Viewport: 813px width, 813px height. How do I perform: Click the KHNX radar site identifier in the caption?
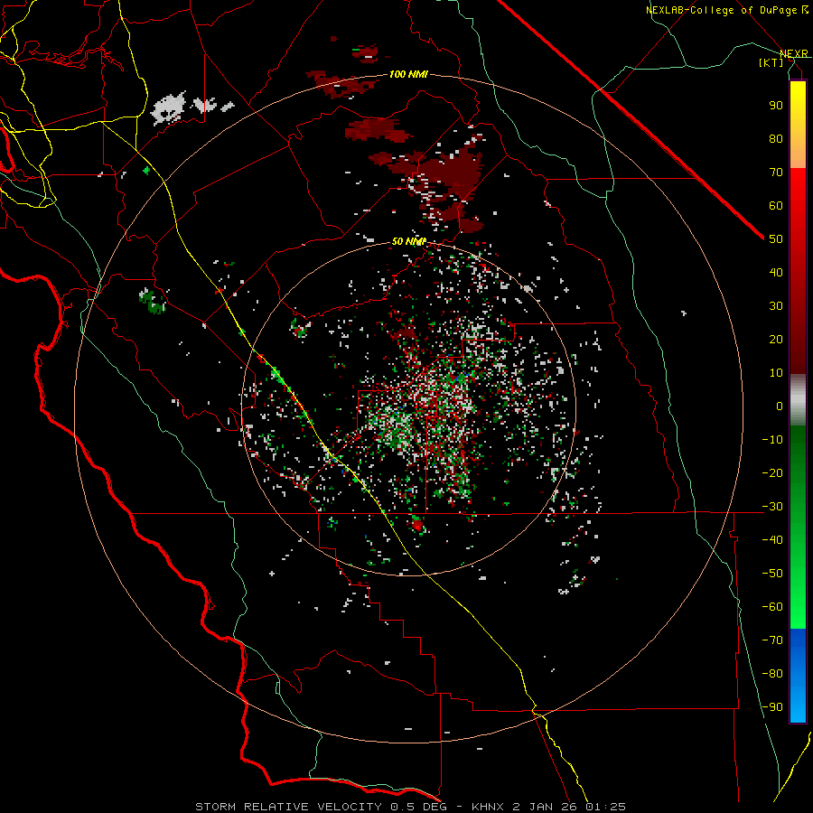click(489, 807)
